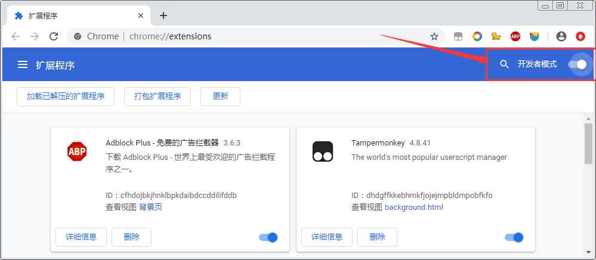This screenshot has height=260, width=596.
Task: Open the 背景页 link for Adblock Plus
Action: (x=150, y=207)
